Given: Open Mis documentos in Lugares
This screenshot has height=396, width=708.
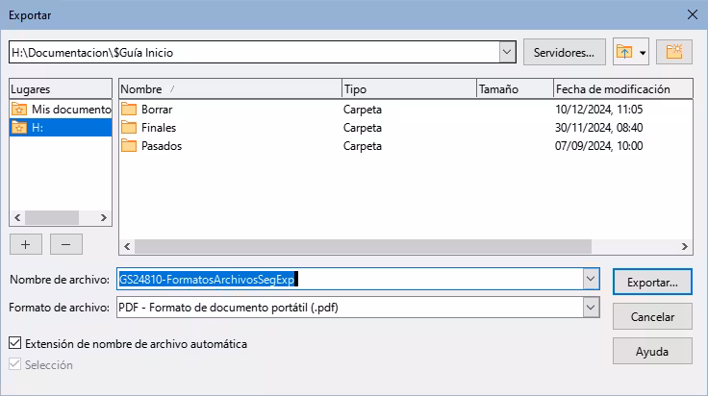Looking at the screenshot, I should coord(61,110).
